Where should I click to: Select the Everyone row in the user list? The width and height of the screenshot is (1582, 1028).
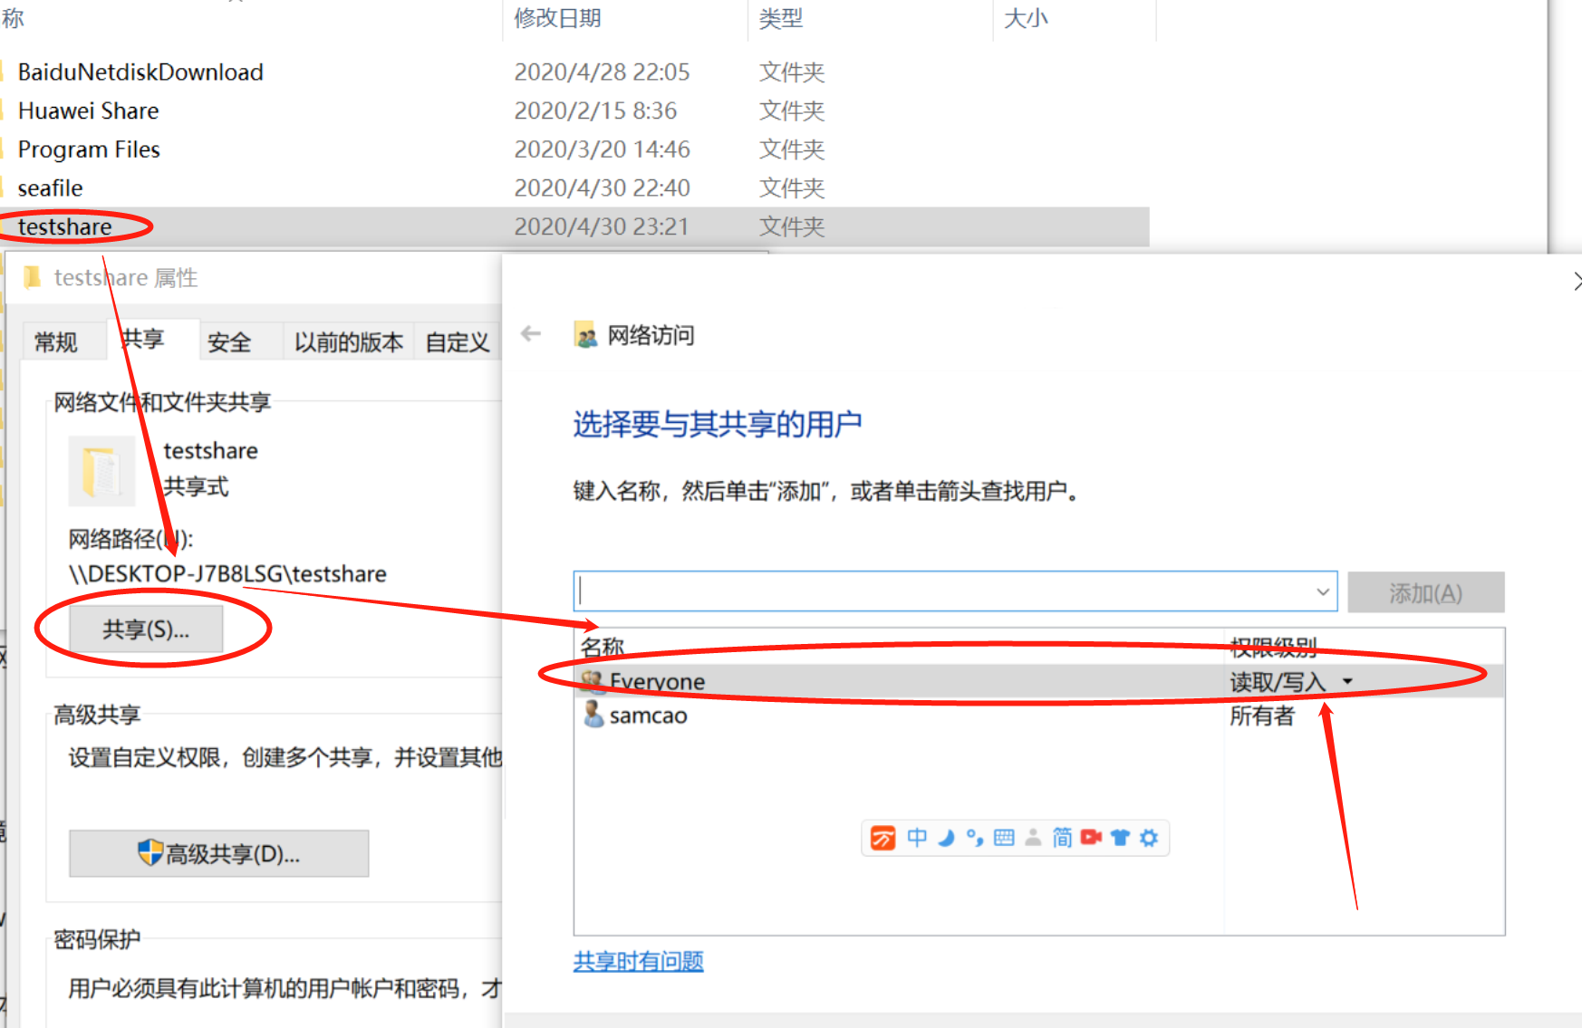[x=1039, y=681]
